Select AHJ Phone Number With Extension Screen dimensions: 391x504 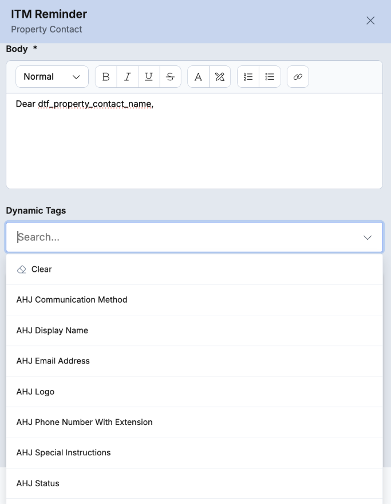pyautogui.click(x=195, y=422)
